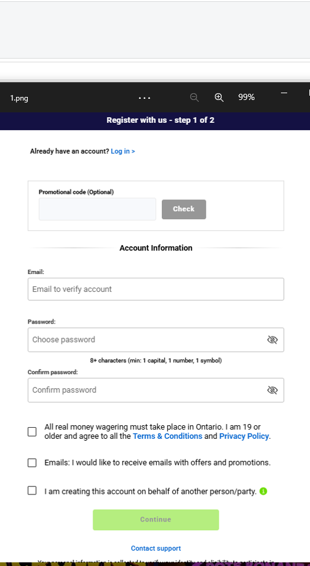Viewport: 310px width, 566px height.
Task: Follow the Log in link
Action: tap(123, 151)
